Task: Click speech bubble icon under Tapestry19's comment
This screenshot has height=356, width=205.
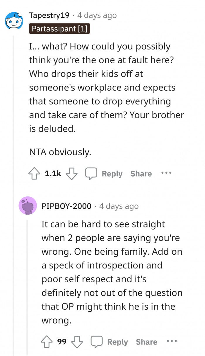Action: coord(91,174)
